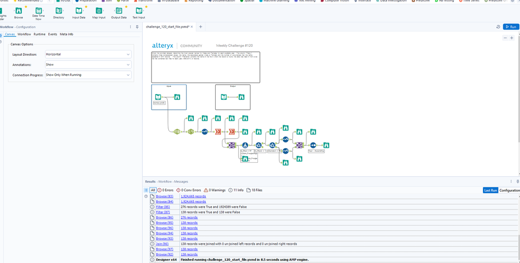This screenshot has height=263, width=520.
Task: Open the Configuration panel three-dot menu
Action: tap(130, 27)
